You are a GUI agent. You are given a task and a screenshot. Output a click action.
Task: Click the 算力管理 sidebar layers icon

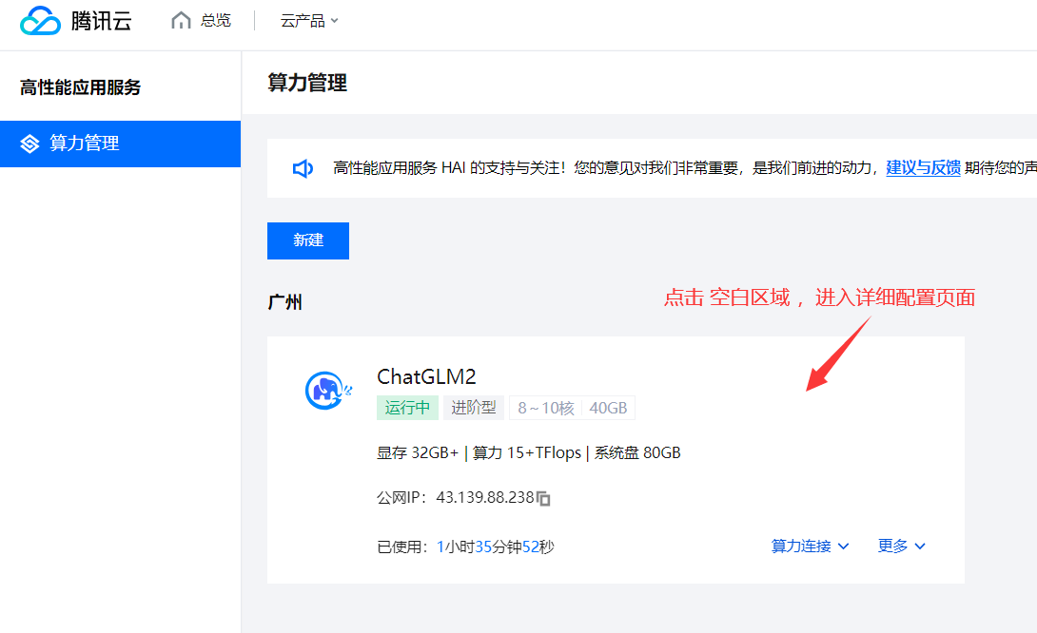coord(29,144)
